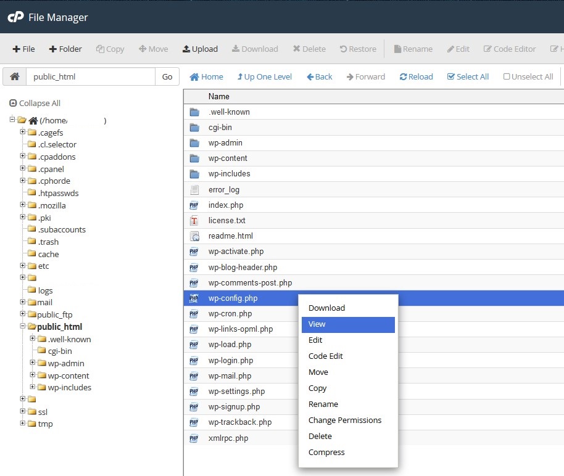The height and width of the screenshot is (476, 564).
Task: Click the .well-known folder icon in list
Action: click(194, 112)
